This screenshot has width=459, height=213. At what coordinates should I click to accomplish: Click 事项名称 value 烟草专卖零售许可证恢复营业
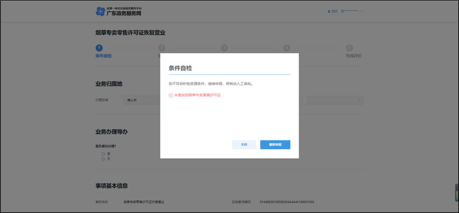(x=144, y=202)
